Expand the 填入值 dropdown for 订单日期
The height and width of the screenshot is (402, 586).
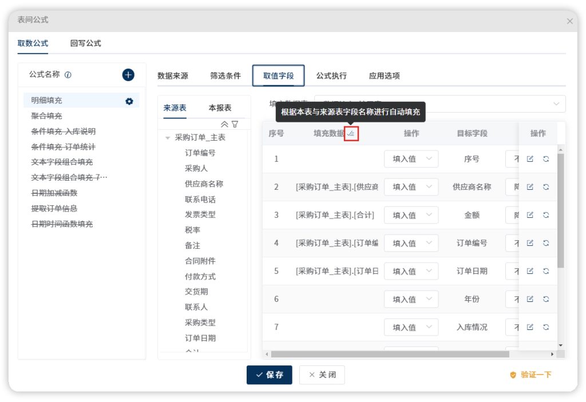coord(411,271)
